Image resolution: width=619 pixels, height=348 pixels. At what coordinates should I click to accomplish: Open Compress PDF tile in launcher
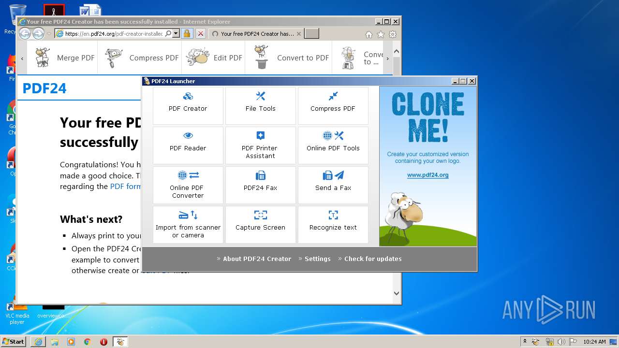(333, 105)
